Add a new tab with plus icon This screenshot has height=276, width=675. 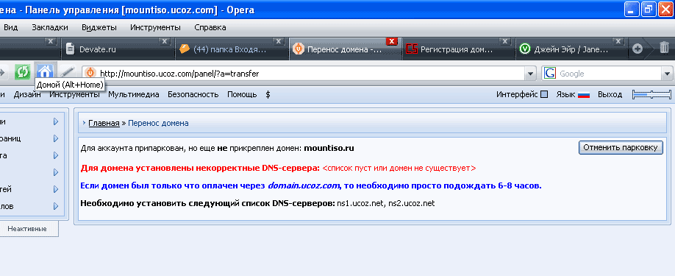pos(637,49)
